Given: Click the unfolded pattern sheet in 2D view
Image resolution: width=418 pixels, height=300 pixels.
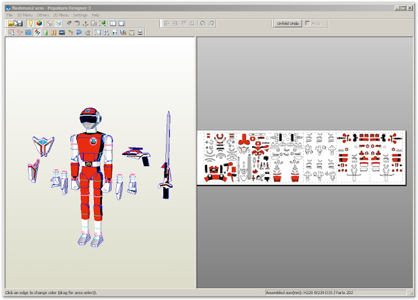Looking at the screenshot, I should pos(302,158).
